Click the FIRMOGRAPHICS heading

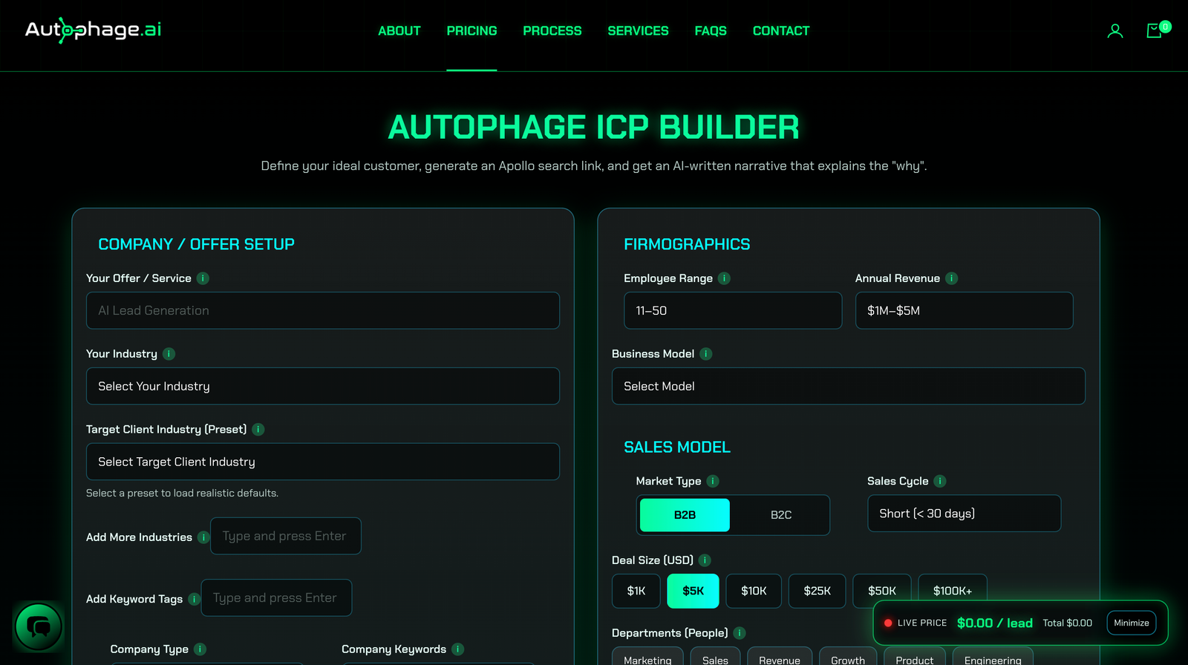687,244
